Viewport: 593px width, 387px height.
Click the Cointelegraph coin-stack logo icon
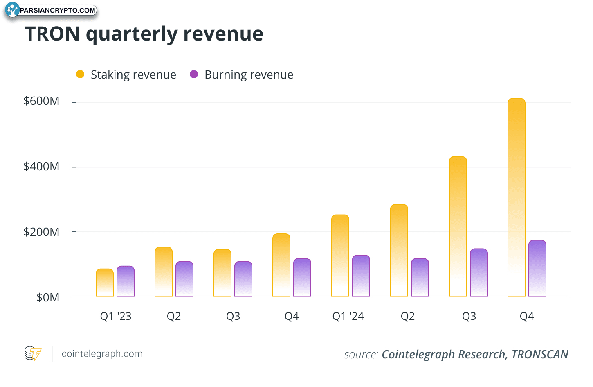pos(33,354)
